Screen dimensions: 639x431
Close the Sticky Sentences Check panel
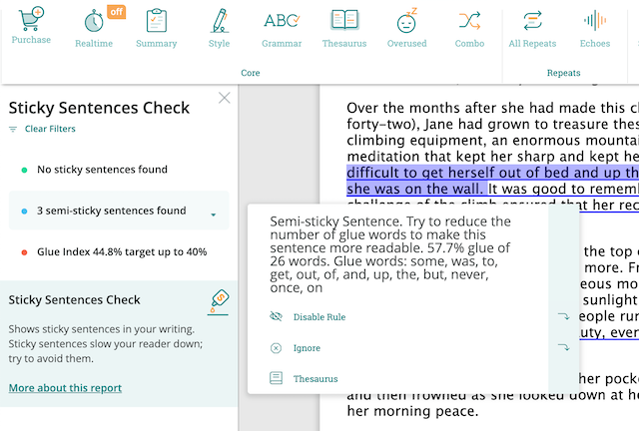(224, 98)
